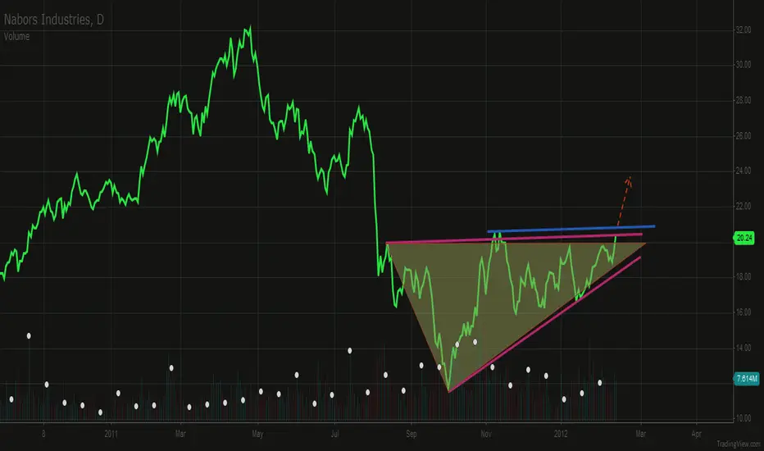
Task: Select the orange dashed projection arrow
Action: 625,201
